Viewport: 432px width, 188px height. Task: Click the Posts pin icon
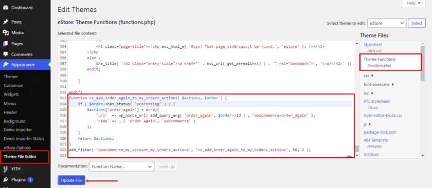[6, 22]
